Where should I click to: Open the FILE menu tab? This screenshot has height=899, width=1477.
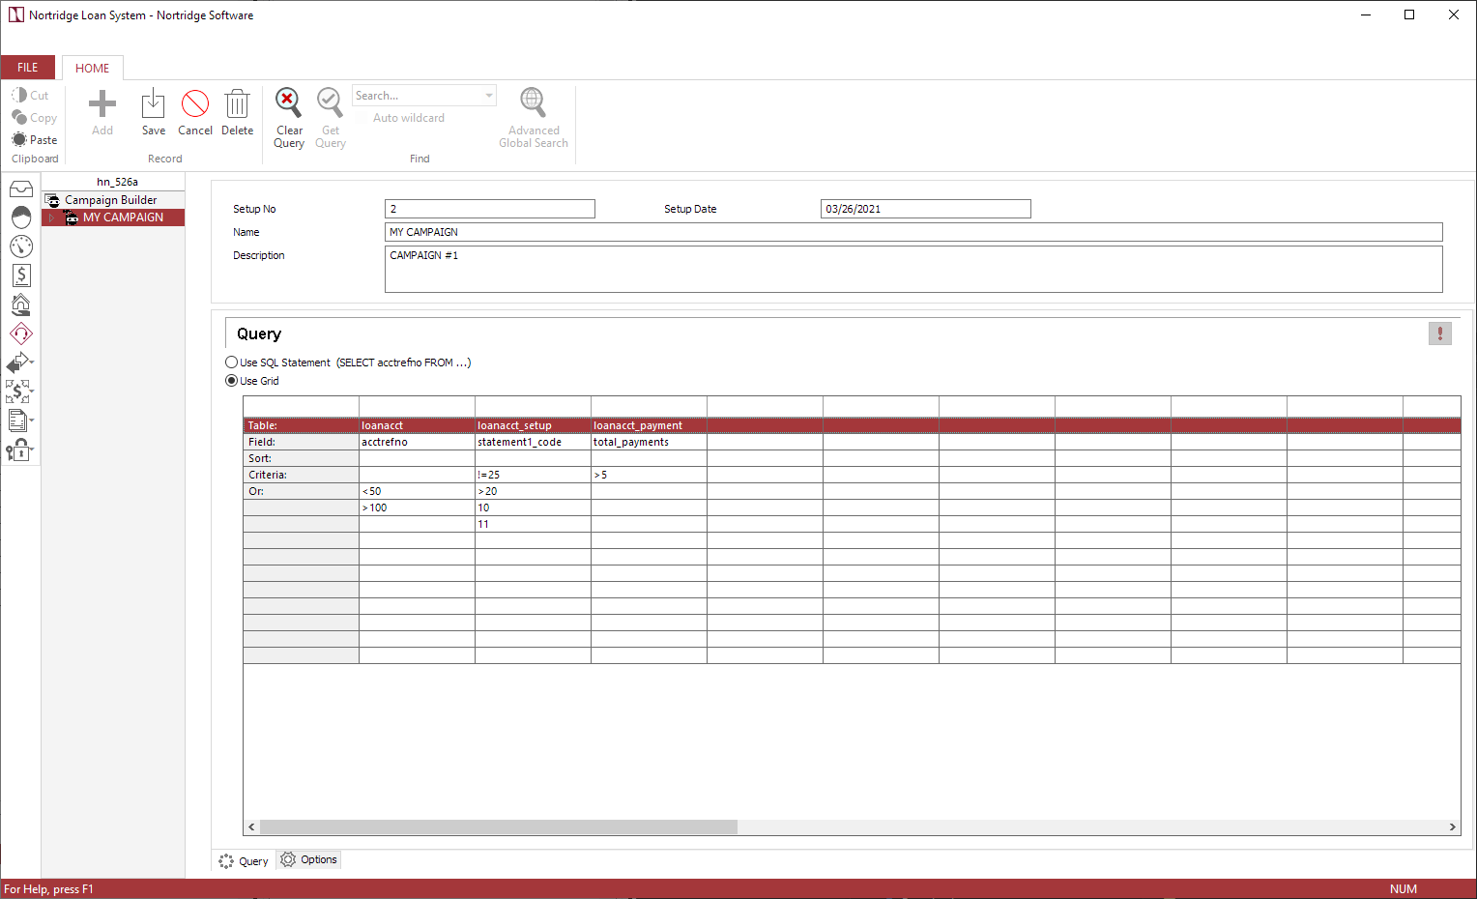point(28,68)
